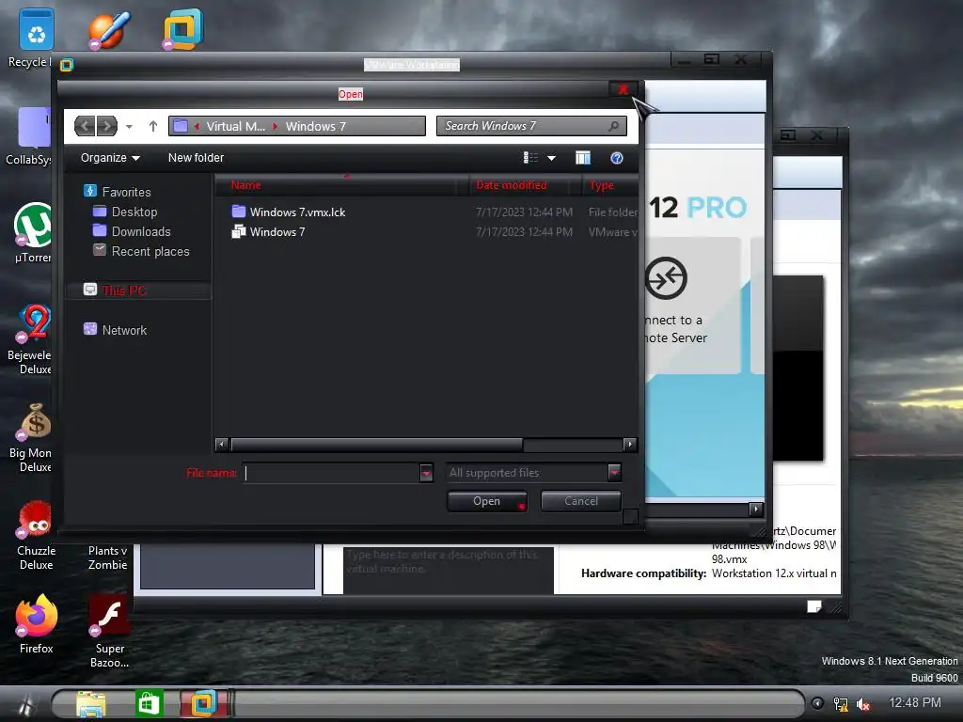Click the VM description text box

[449, 570]
